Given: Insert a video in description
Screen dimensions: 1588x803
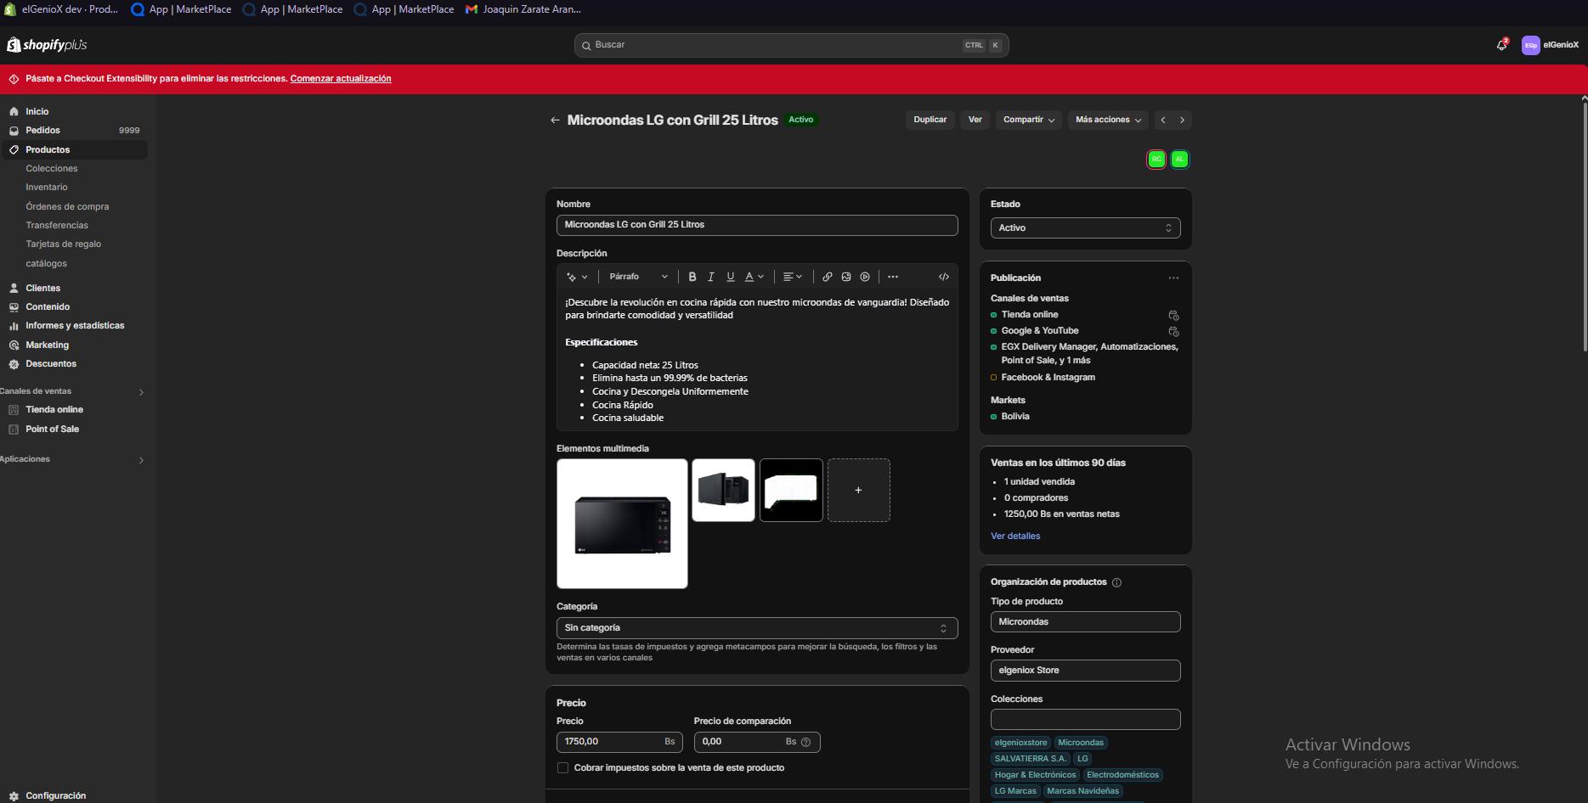Looking at the screenshot, I should (865, 277).
